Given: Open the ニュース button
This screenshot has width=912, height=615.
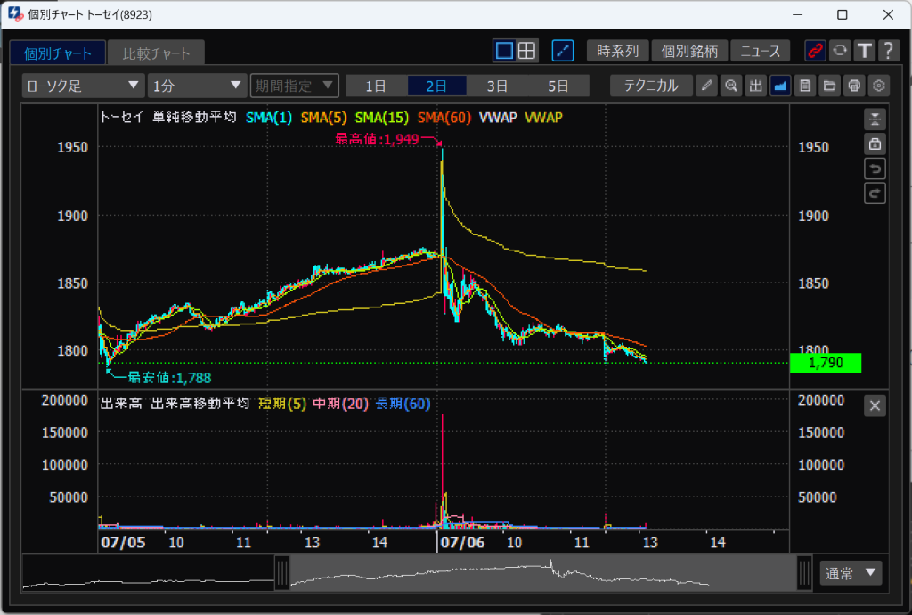Looking at the screenshot, I should (760, 51).
